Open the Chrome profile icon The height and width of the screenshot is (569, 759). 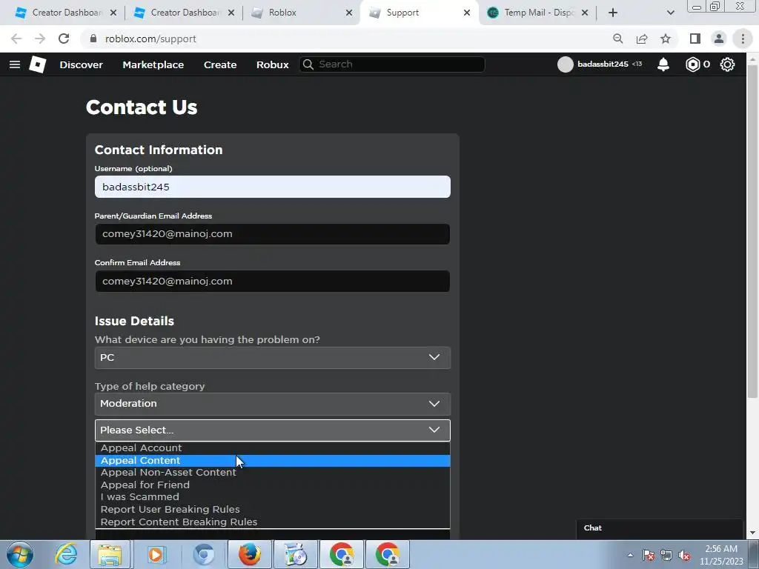click(719, 39)
